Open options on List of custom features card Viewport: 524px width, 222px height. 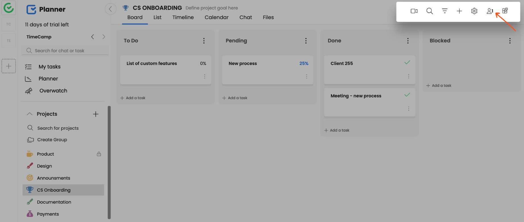click(204, 76)
